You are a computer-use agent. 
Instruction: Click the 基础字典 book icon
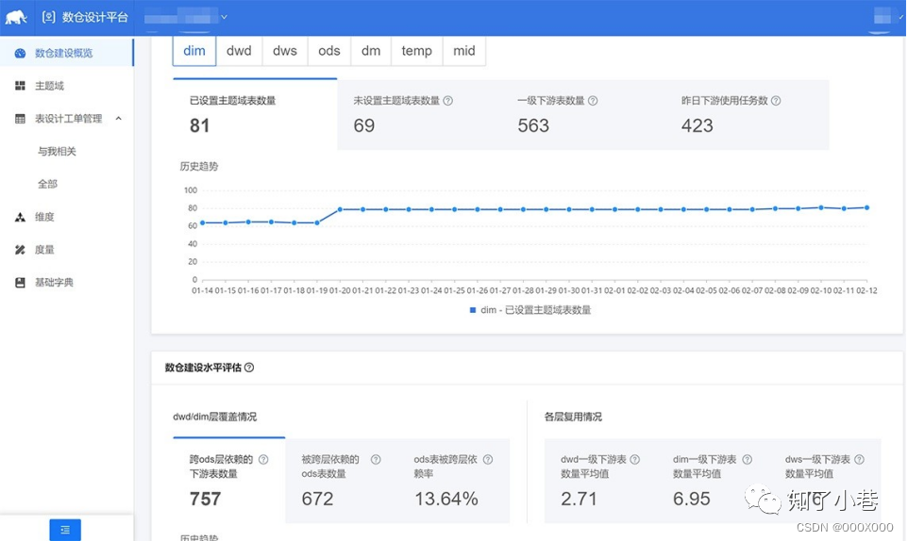[20, 283]
